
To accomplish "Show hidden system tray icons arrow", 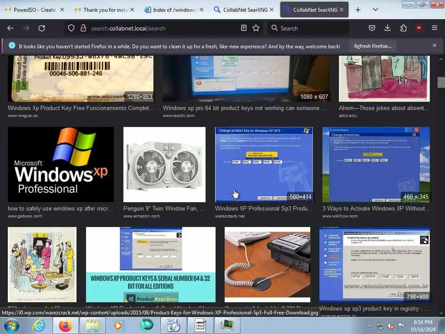I will (369, 326).
